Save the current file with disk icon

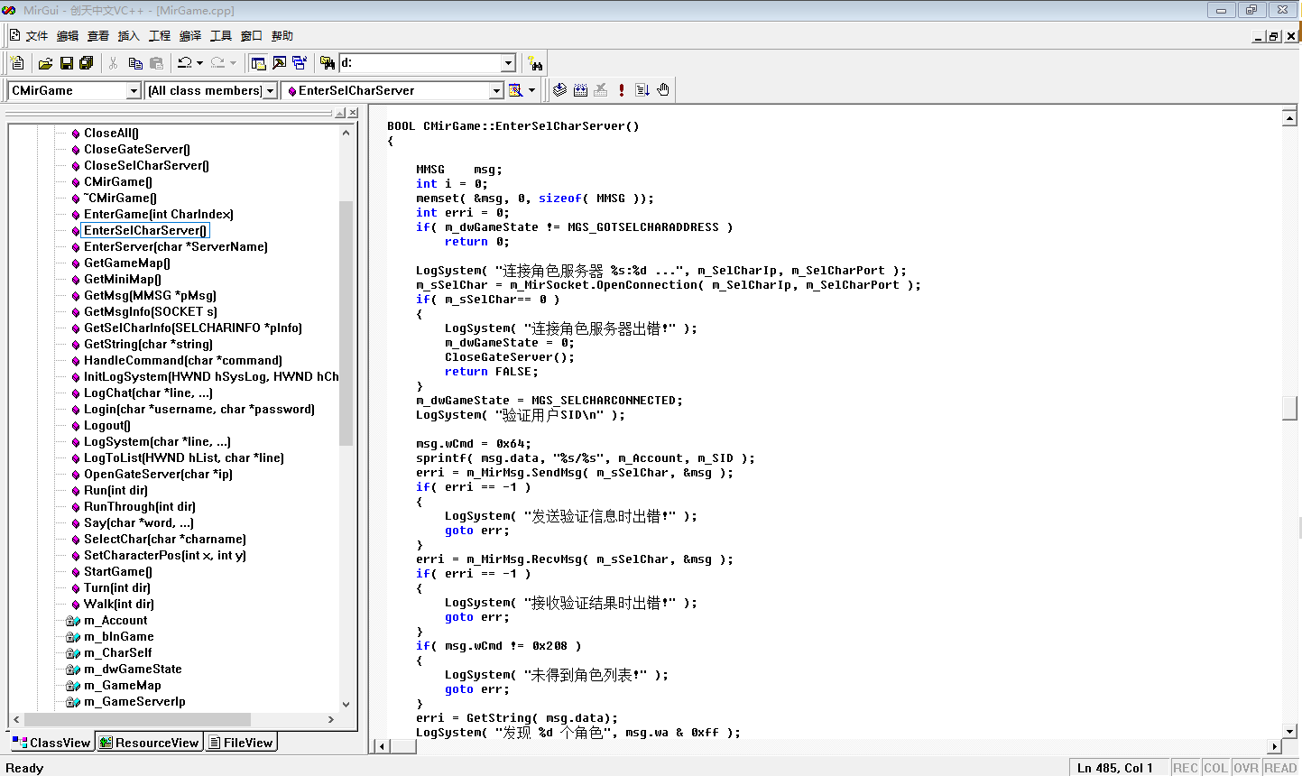[66, 63]
